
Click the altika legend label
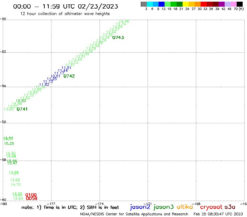click(185, 207)
